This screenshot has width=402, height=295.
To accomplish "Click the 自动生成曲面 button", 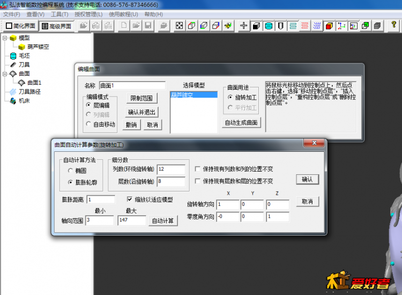I will click(x=241, y=123).
